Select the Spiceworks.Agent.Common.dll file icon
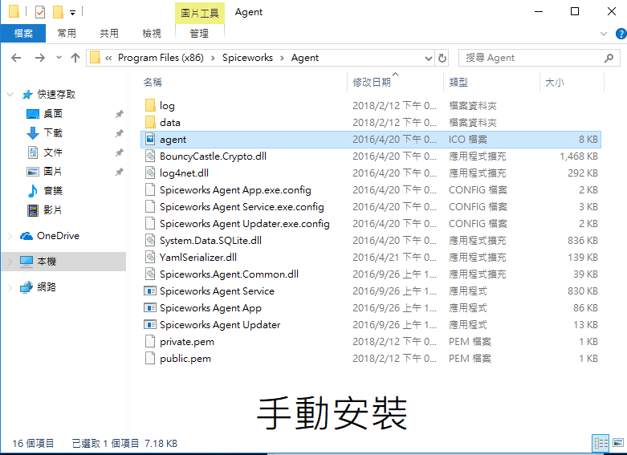 (x=150, y=274)
